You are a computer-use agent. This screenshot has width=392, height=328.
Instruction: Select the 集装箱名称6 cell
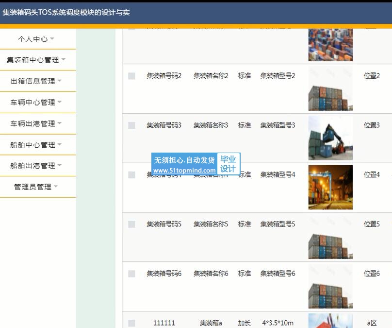pyautogui.click(x=211, y=273)
